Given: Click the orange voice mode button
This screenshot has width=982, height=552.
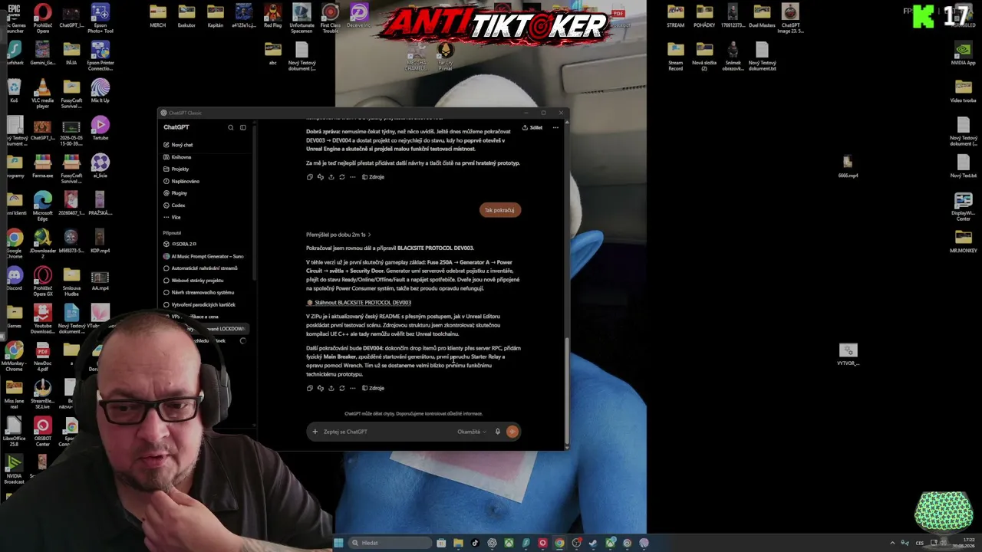Looking at the screenshot, I should coord(512,432).
